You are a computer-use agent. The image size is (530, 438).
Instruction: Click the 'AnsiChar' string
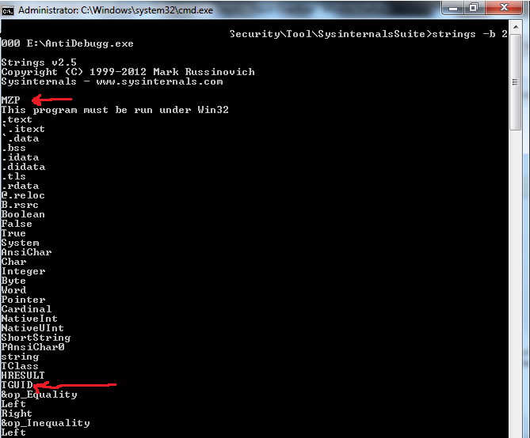tap(26, 252)
